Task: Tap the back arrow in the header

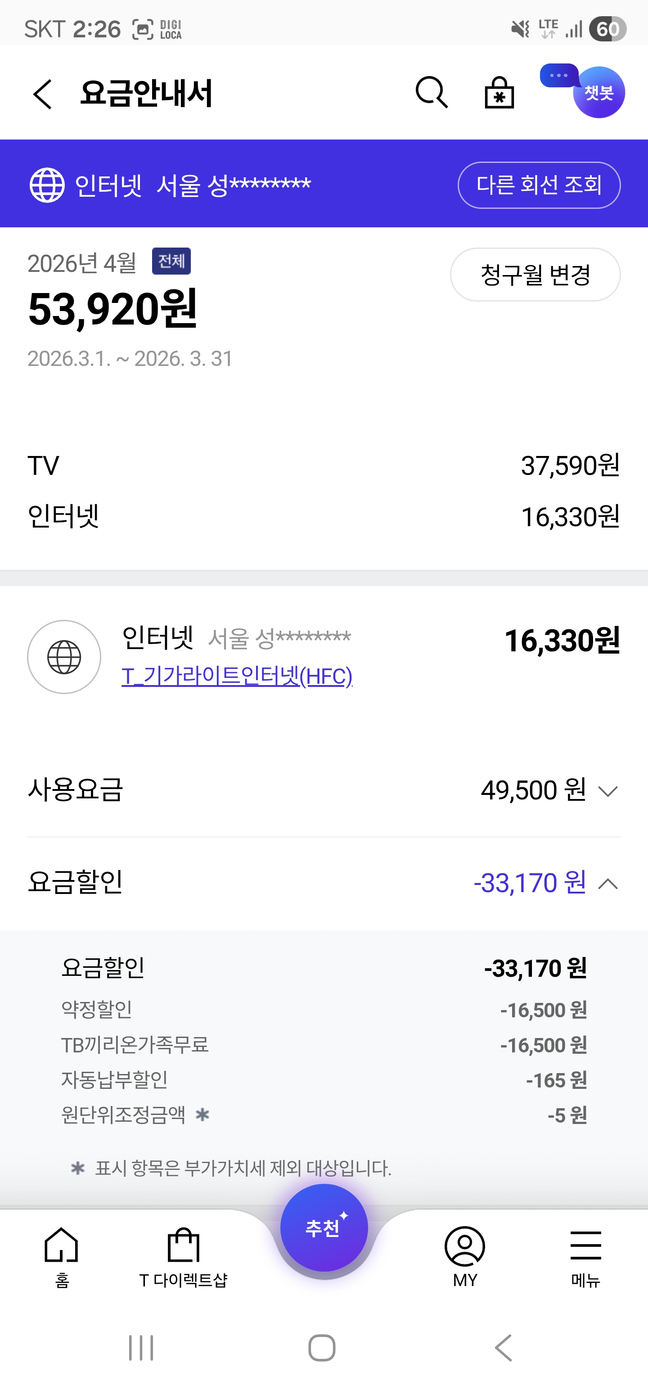Action: pyautogui.click(x=43, y=94)
